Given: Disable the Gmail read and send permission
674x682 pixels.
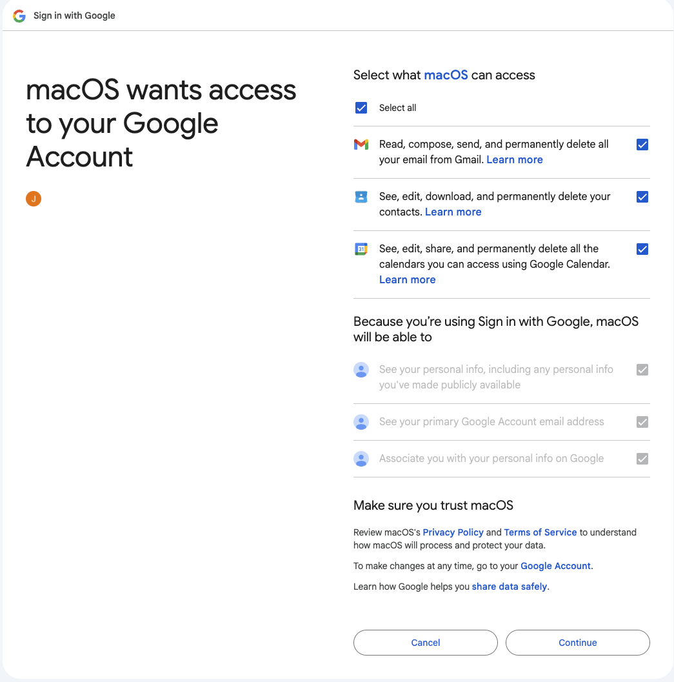Looking at the screenshot, I should point(642,145).
